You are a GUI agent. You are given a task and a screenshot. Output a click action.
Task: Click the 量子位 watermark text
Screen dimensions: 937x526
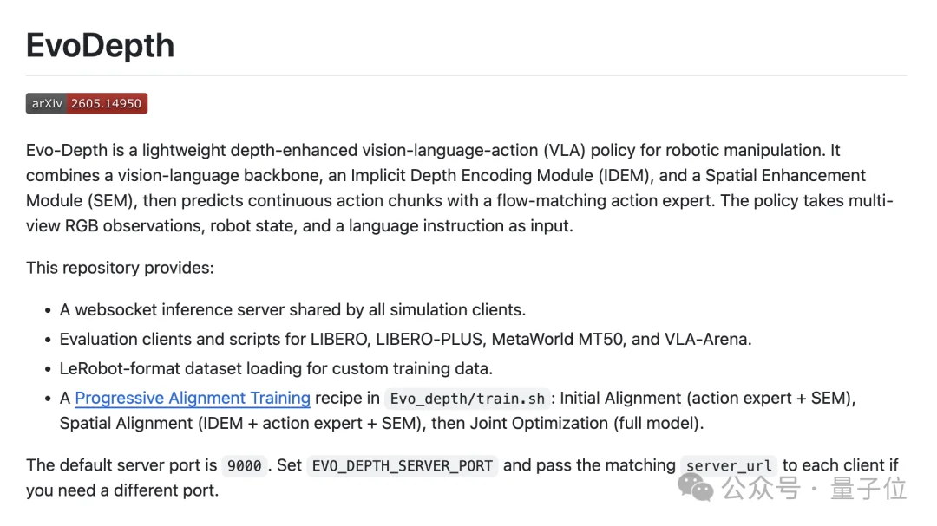[868, 489]
